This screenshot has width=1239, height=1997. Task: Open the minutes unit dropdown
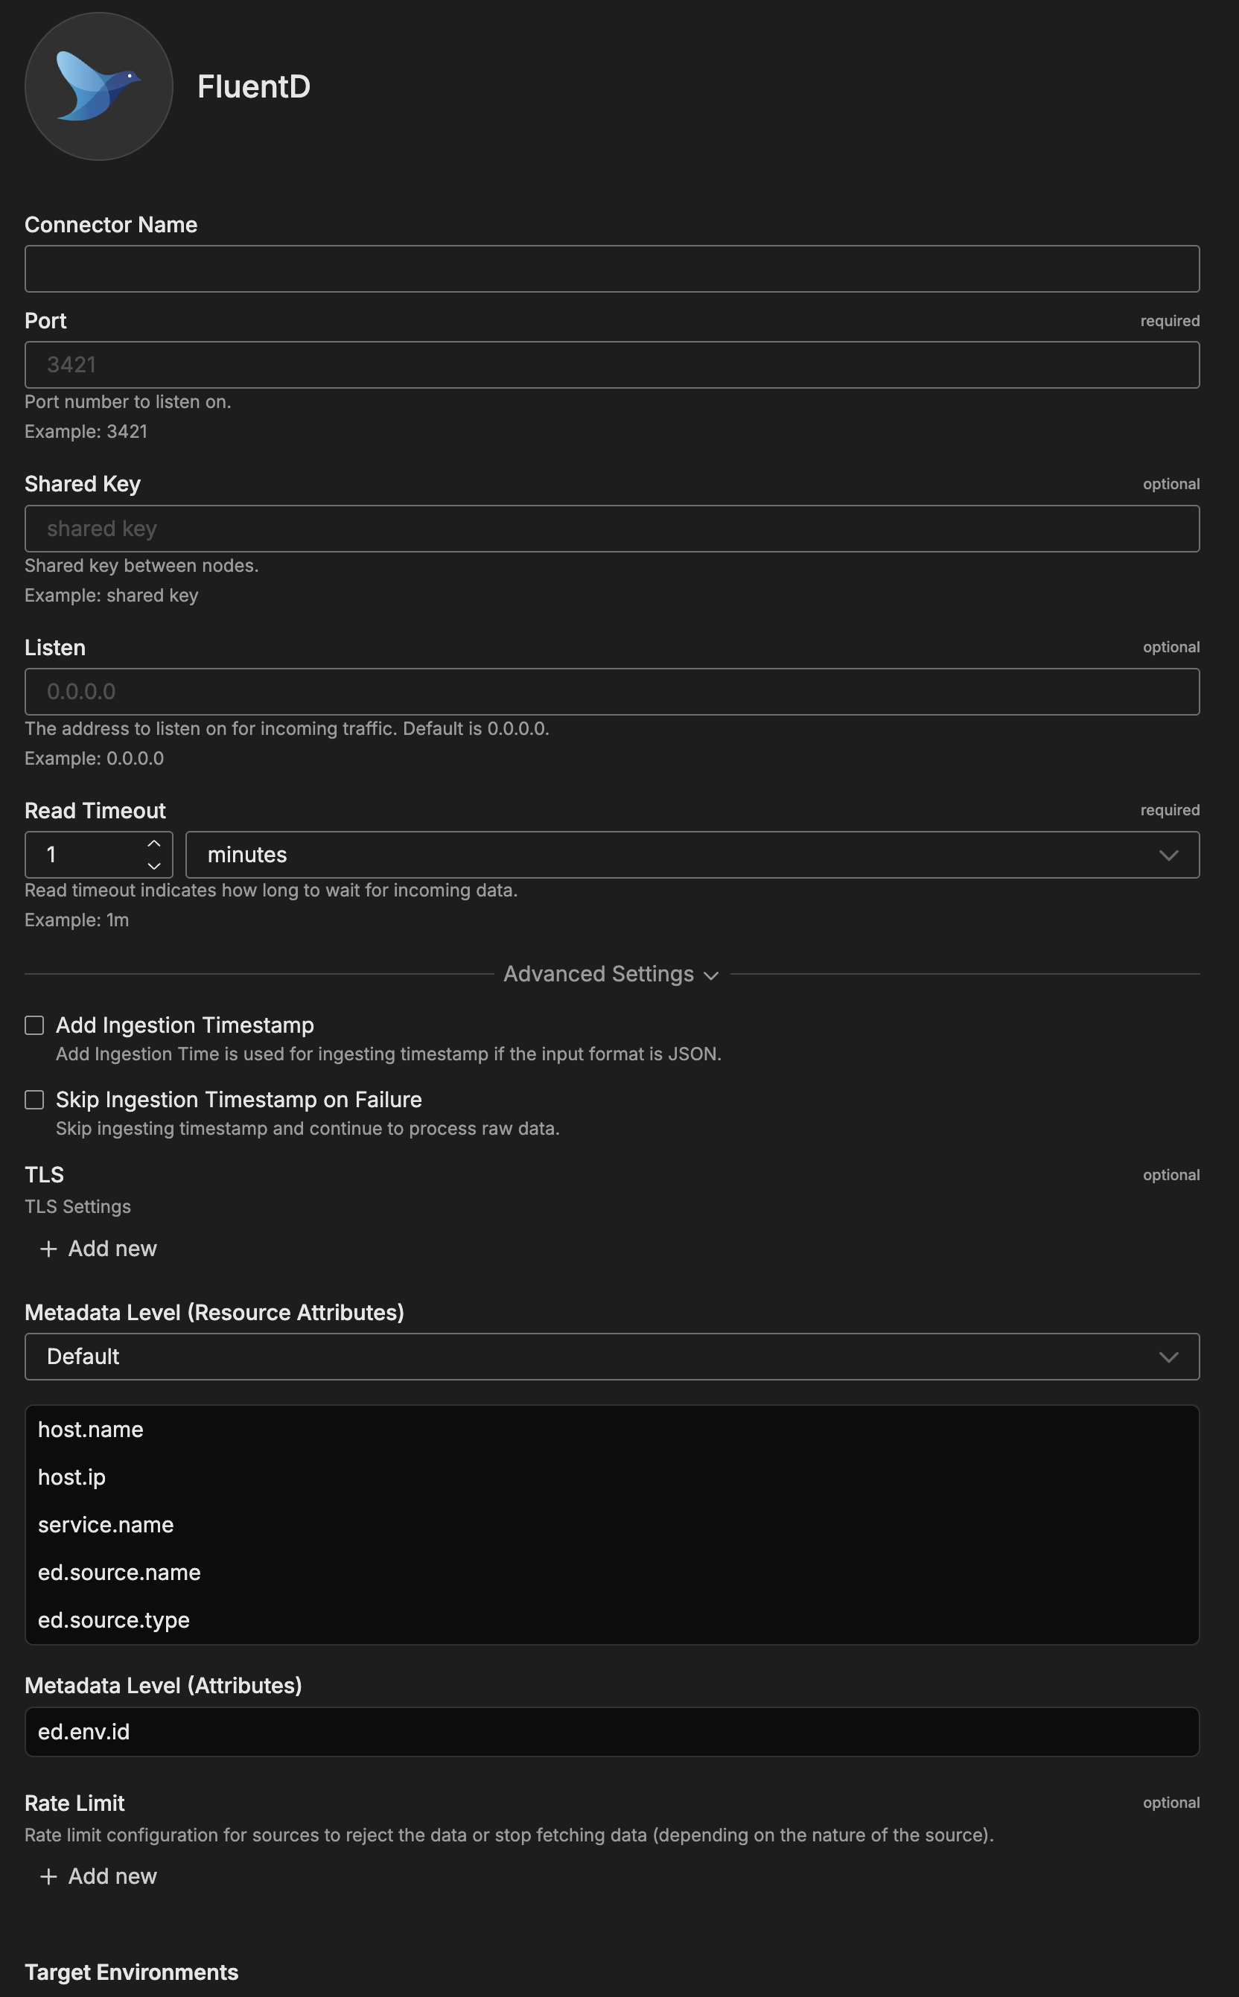(692, 855)
